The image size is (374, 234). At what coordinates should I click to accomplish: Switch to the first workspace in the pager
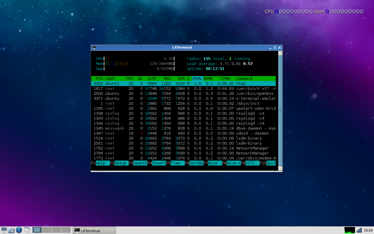[x=37, y=230]
